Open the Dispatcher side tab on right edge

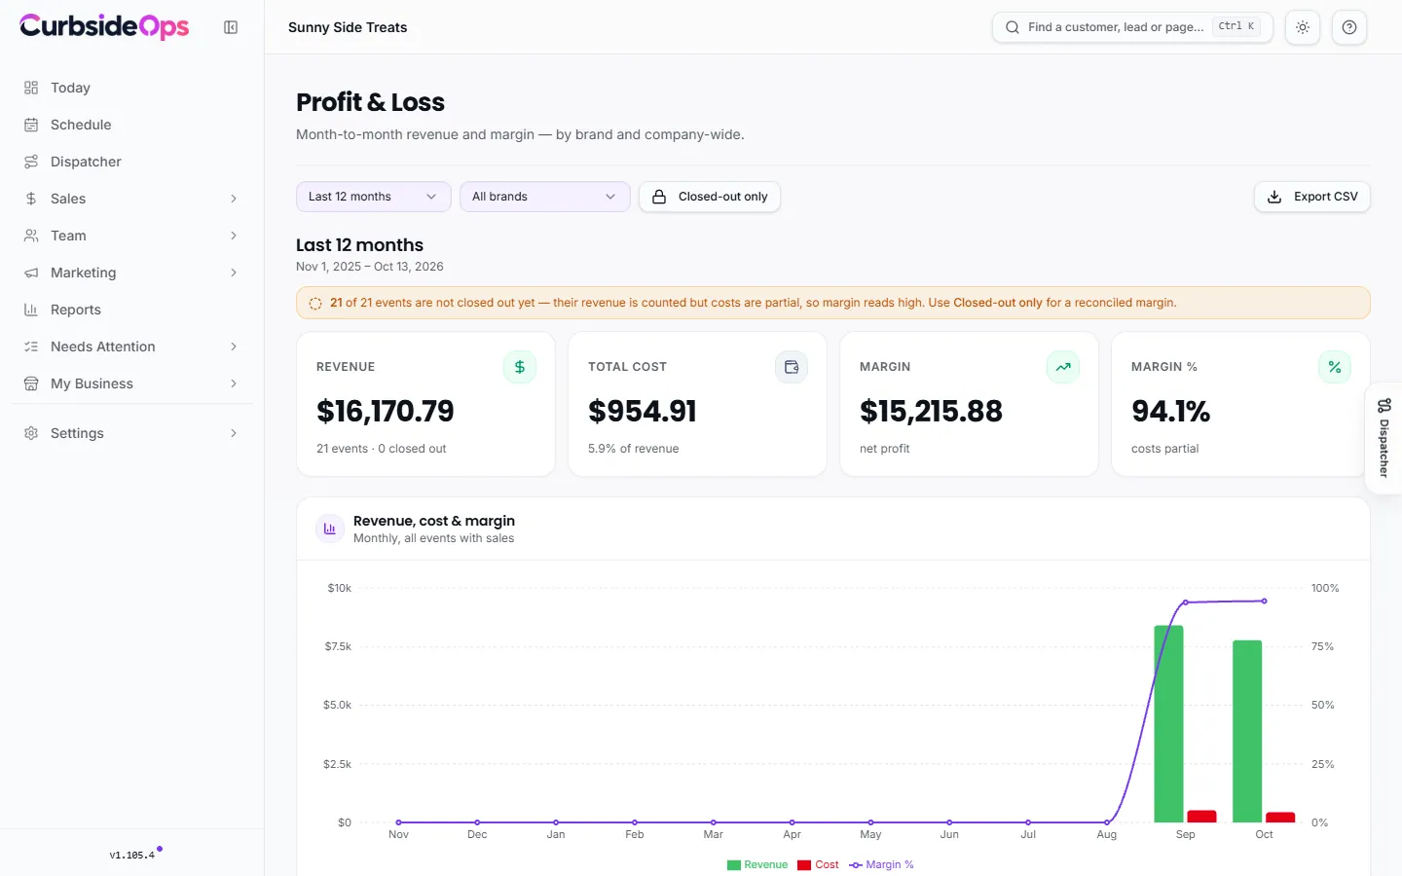pyautogui.click(x=1384, y=438)
